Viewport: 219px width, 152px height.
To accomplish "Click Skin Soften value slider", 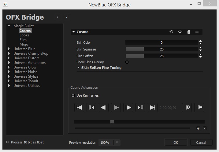I will 162,56.
